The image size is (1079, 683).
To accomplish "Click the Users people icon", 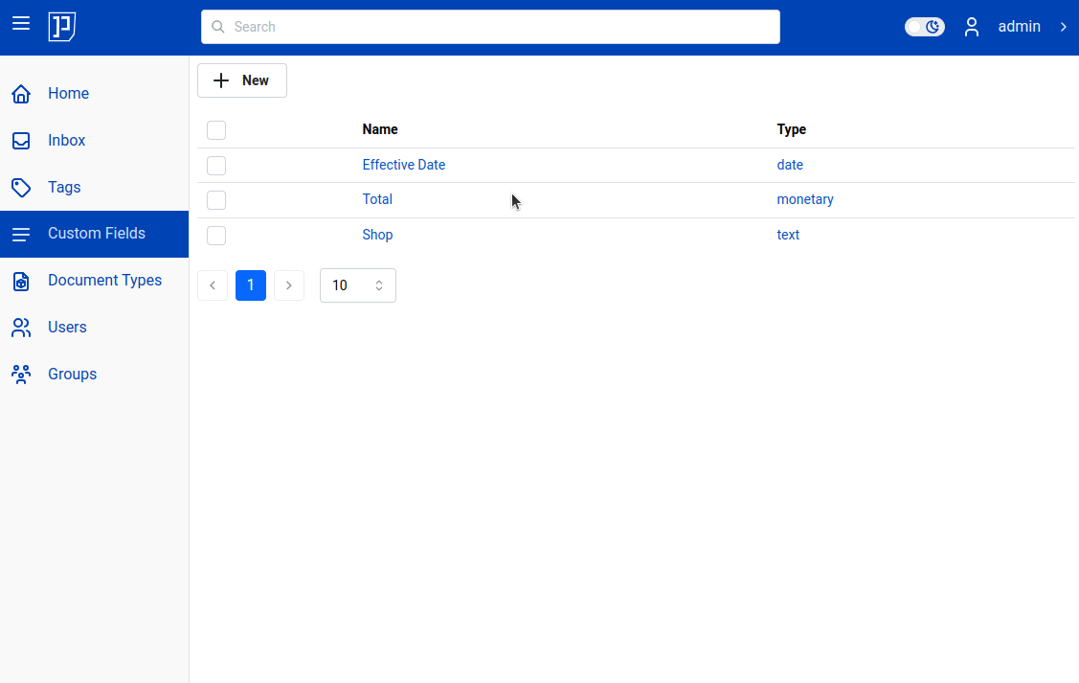I will coord(21,328).
